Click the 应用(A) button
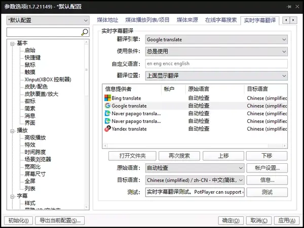304x228 pixels. 287,220
